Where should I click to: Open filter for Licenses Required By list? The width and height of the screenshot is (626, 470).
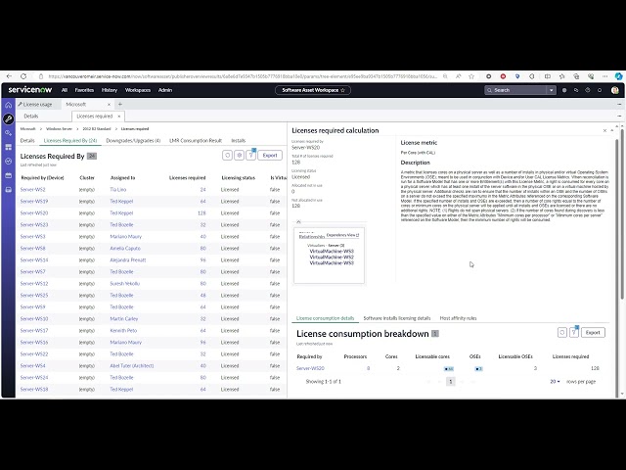pyautogui.click(x=250, y=155)
